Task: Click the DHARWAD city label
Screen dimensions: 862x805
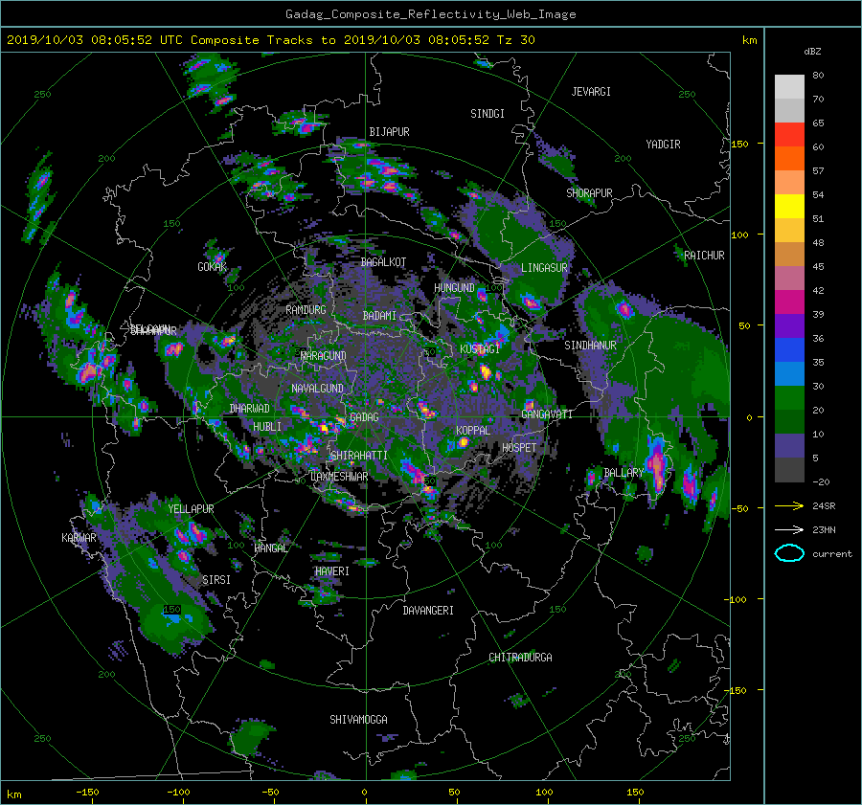Action: tap(250, 409)
